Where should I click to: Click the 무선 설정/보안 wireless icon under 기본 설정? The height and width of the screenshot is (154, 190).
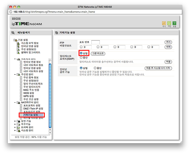[x=18, y=49]
